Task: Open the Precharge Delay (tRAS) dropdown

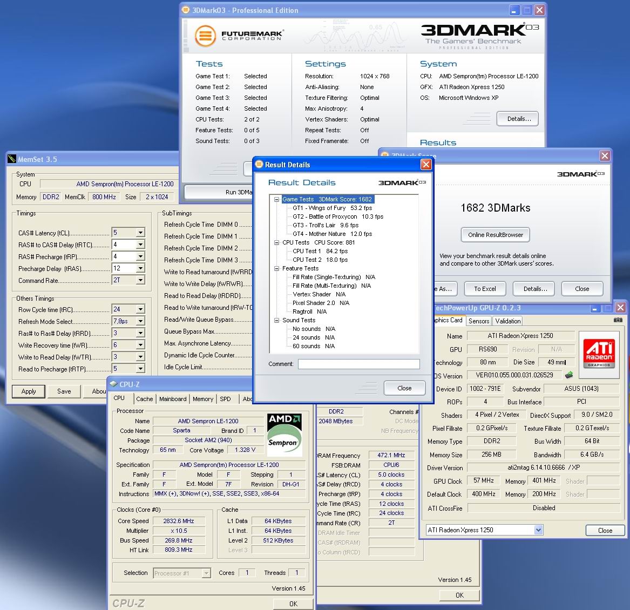Action: coord(140,268)
